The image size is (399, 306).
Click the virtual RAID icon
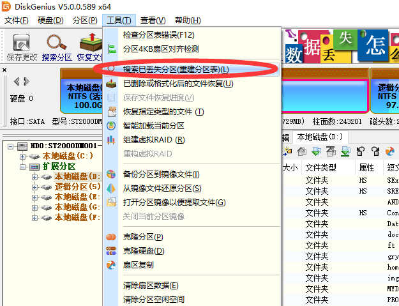click(x=111, y=140)
